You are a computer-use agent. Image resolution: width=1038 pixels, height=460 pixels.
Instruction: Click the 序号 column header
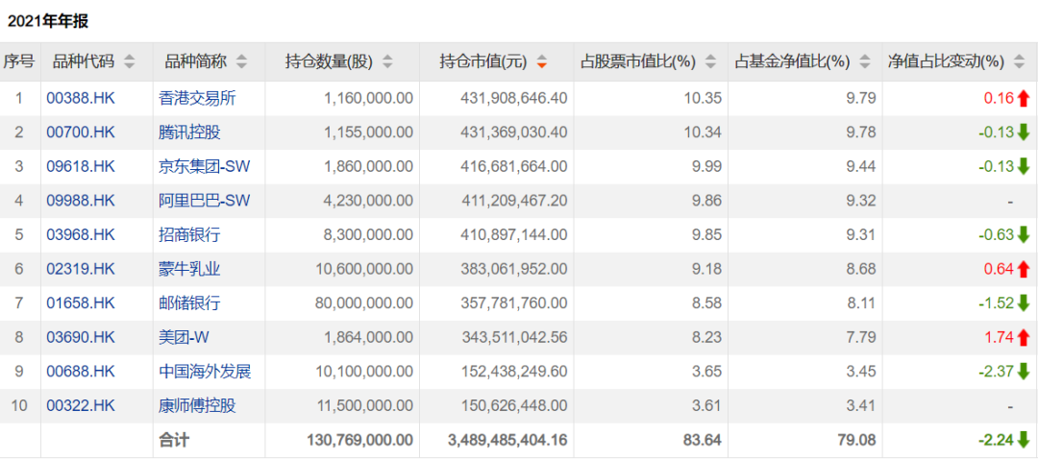tap(18, 62)
